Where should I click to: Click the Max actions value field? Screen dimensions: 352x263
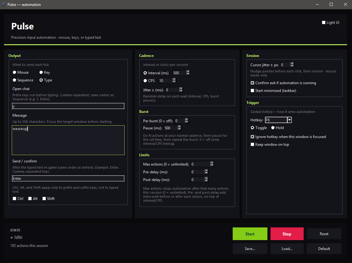[x=200, y=164]
